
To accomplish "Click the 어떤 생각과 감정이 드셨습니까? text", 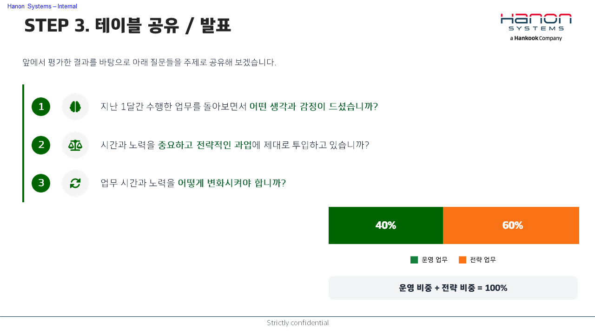I will (x=314, y=107).
